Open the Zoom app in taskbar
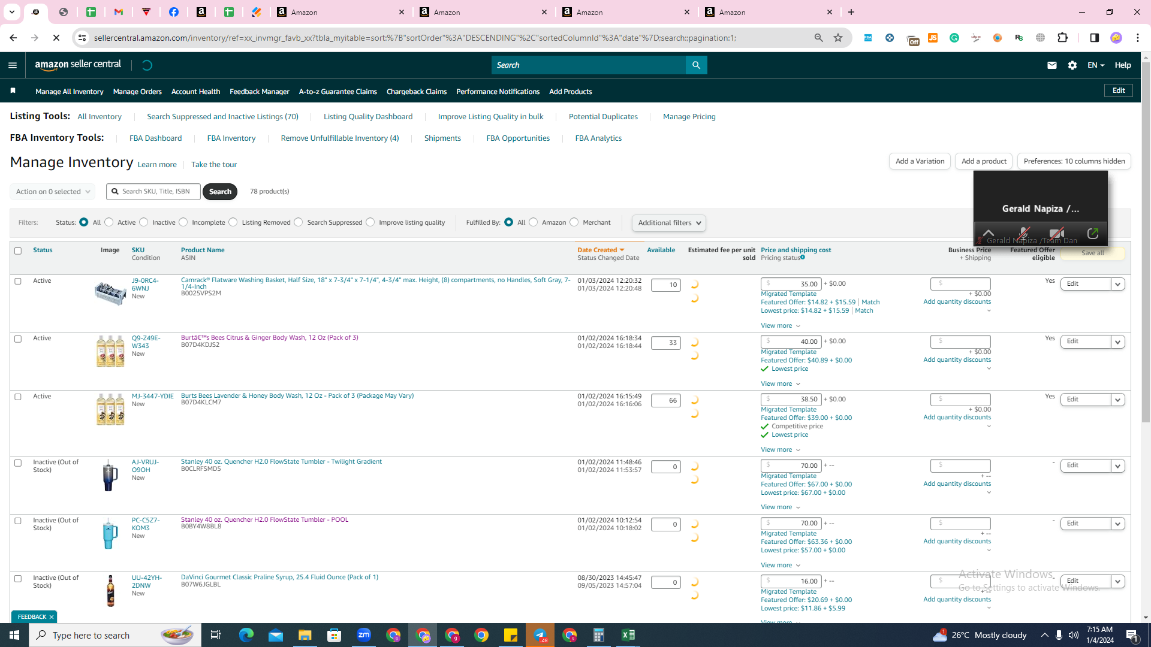1151x647 pixels. click(x=364, y=635)
